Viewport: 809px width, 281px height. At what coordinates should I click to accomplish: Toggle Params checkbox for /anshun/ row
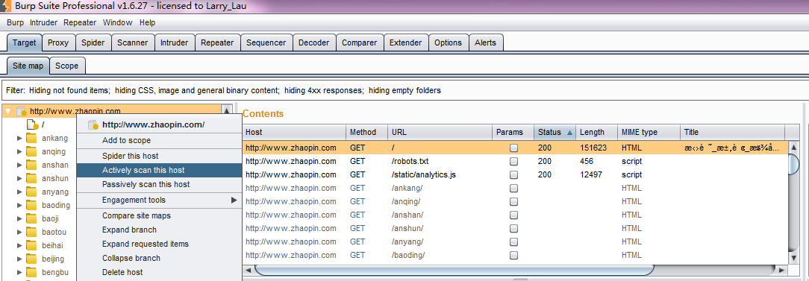(513, 228)
